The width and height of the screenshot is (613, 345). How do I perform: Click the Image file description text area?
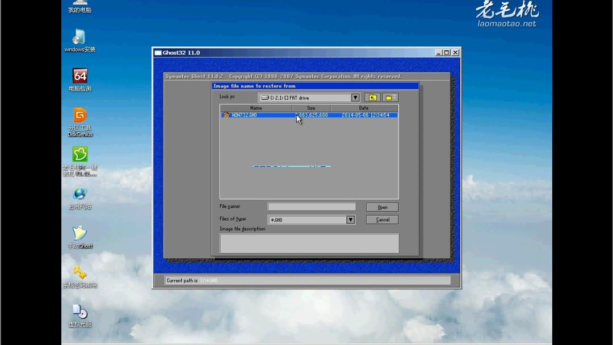309,243
